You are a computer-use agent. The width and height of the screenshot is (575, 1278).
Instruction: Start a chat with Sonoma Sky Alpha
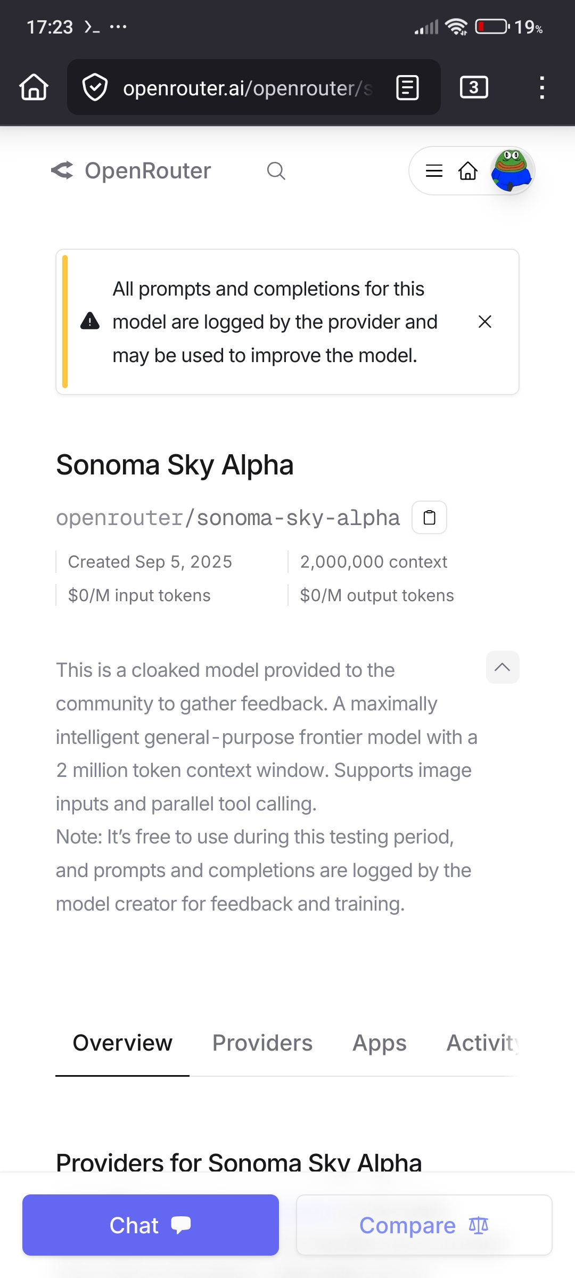point(151,1225)
